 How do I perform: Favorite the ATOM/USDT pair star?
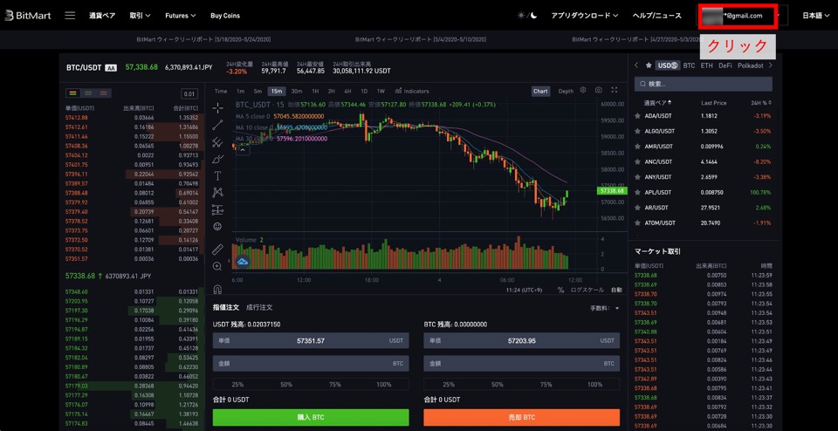click(637, 222)
